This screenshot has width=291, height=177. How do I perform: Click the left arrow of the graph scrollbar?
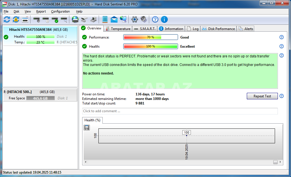(86, 162)
